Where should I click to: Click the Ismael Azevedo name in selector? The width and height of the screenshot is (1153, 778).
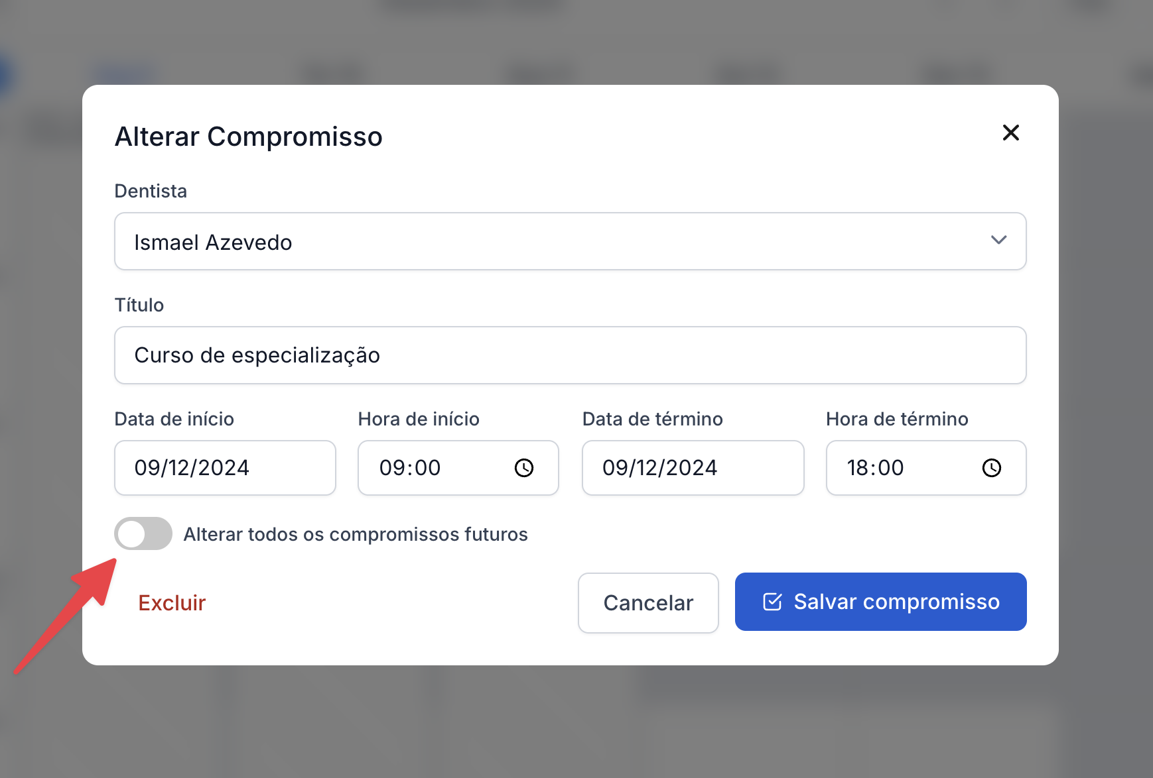213,243
